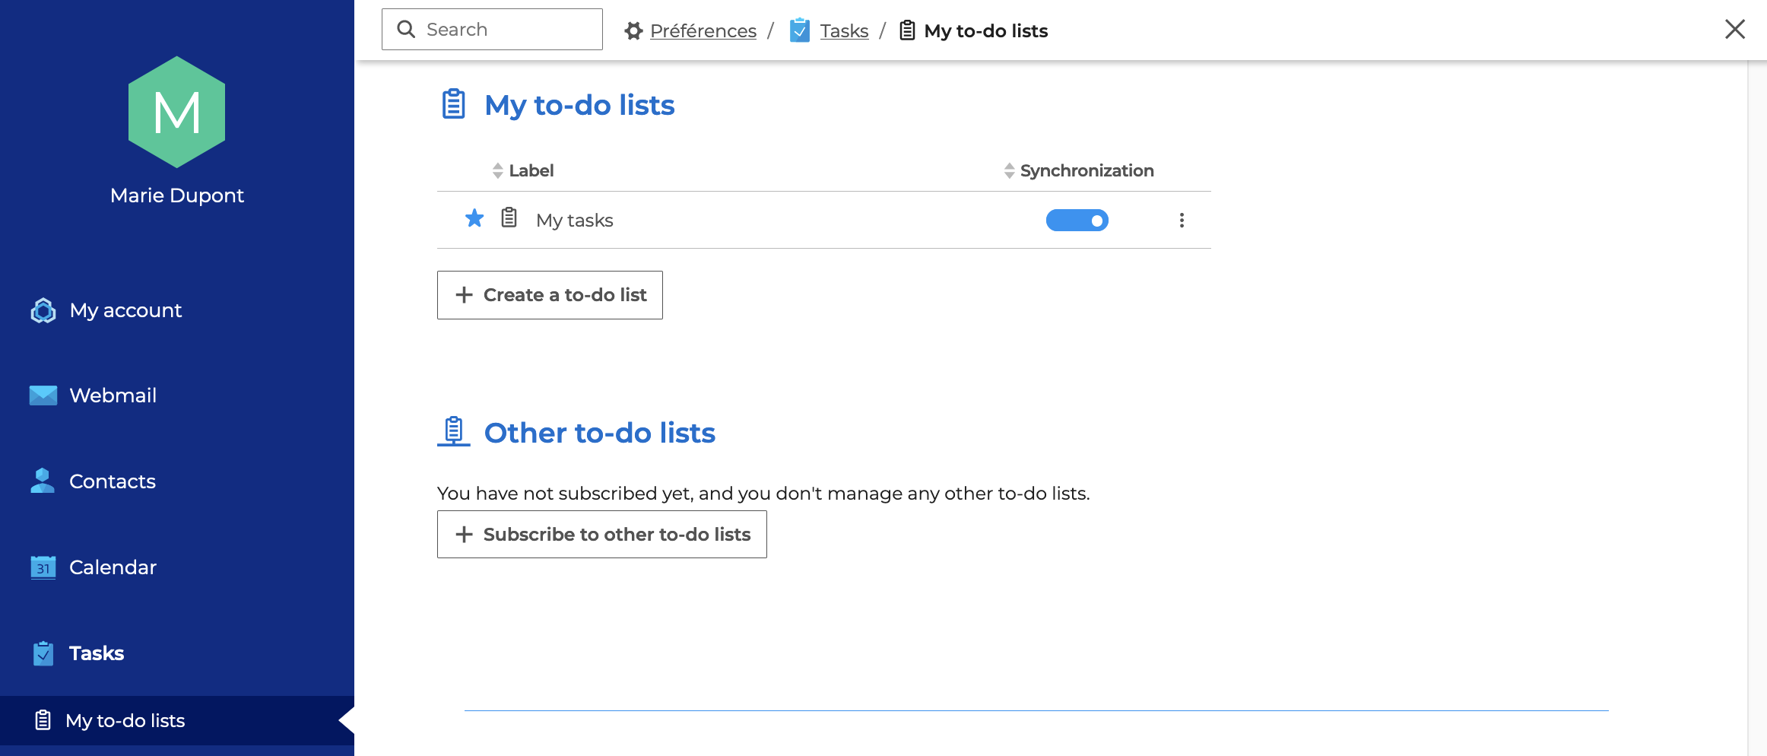The width and height of the screenshot is (1767, 756).
Task: Click Subscribe to other to-do lists
Action: (x=601, y=535)
